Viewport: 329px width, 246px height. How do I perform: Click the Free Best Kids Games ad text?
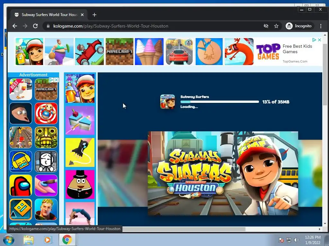click(x=297, y=49)
